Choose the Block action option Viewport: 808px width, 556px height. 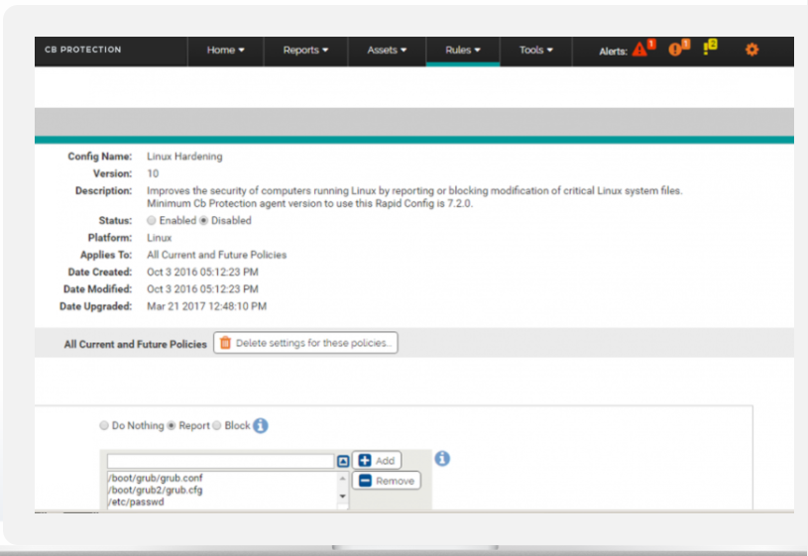(217, 425)
